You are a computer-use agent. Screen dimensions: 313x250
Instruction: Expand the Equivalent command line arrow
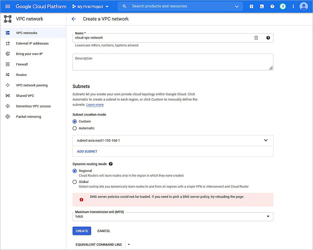tap(129, 244)
